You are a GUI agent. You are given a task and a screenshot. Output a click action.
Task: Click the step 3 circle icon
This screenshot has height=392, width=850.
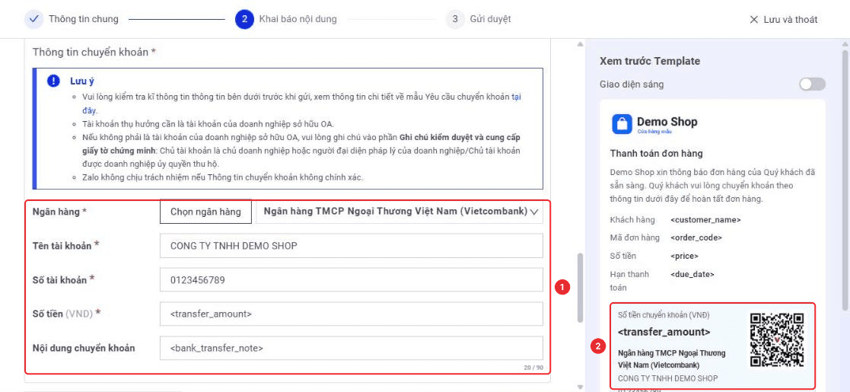pyautogui.click(x=455, y=19)
